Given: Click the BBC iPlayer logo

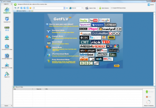Looking at the screenshot, I should click(89, 29).
